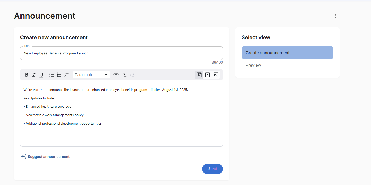This screenshot has height=185, width=371.
Task: Switch to the Preview view
Action: coord(253,65)
